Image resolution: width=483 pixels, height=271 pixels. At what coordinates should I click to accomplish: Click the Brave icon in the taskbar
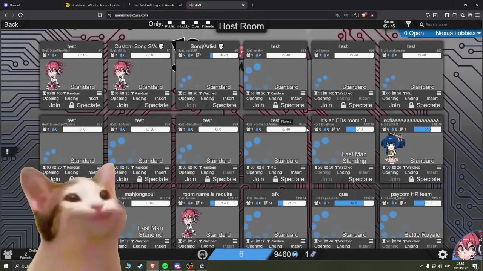[x=152, y=266]
